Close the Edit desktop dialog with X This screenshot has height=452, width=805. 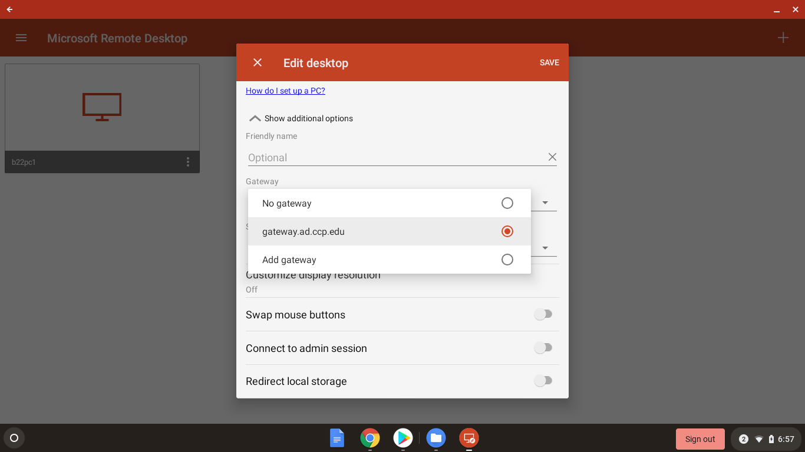[258, 62]
